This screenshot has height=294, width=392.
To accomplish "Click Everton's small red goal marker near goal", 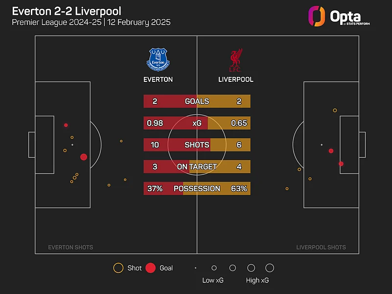I will (x=66, y=125).
